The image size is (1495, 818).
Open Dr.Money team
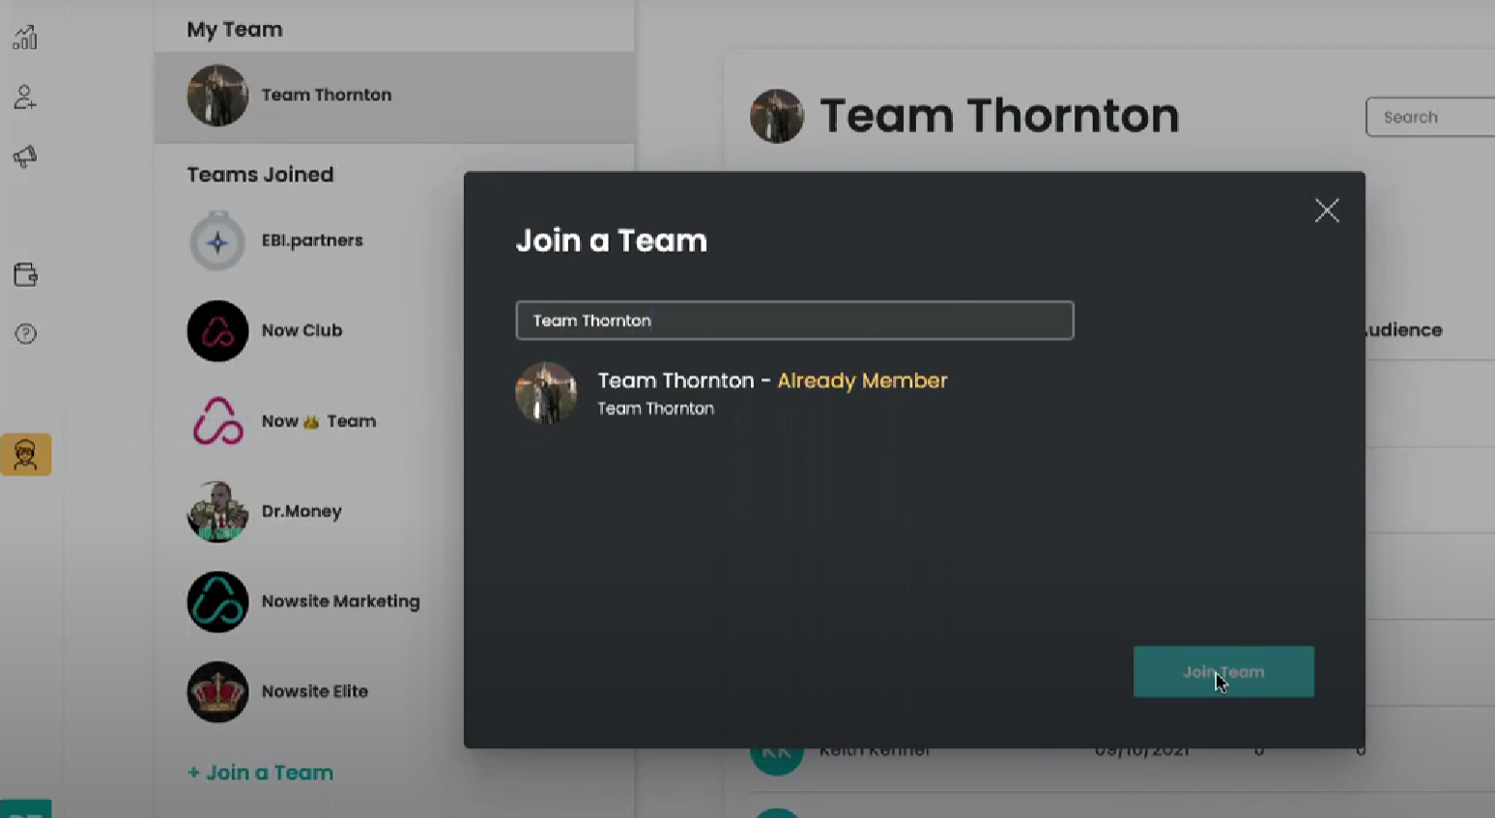[x=301, y=512]
